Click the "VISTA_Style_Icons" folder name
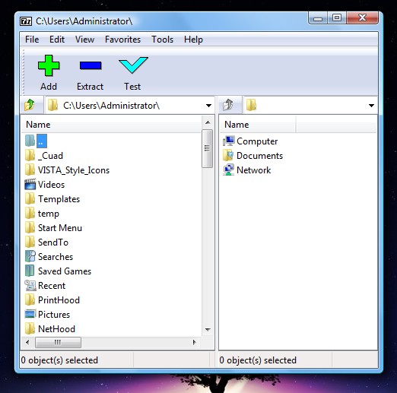Screen dimensions: 397x393 point(74,170)
